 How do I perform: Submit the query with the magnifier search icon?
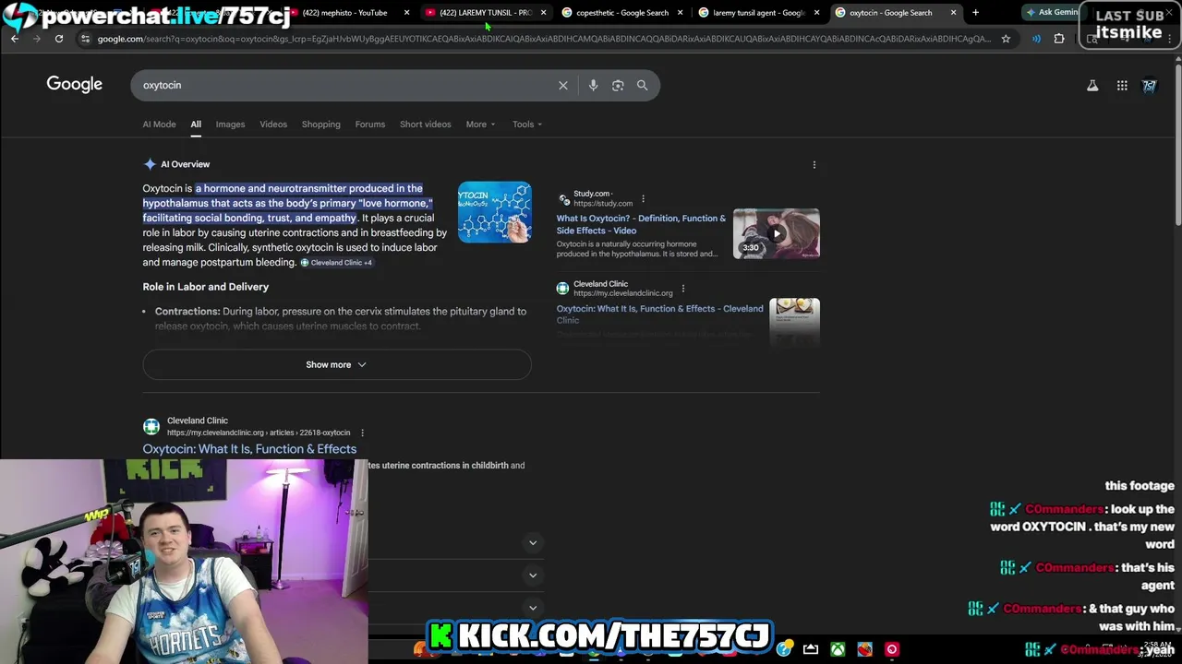coord(643,85)
